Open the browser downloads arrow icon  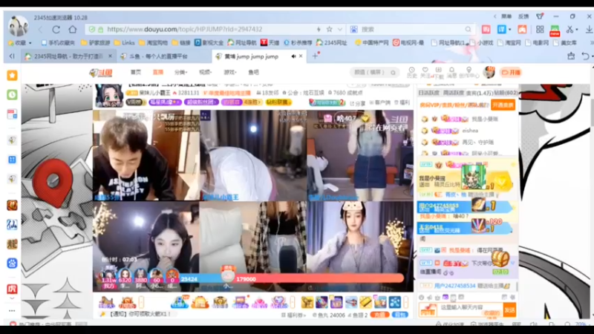(589, 29)
